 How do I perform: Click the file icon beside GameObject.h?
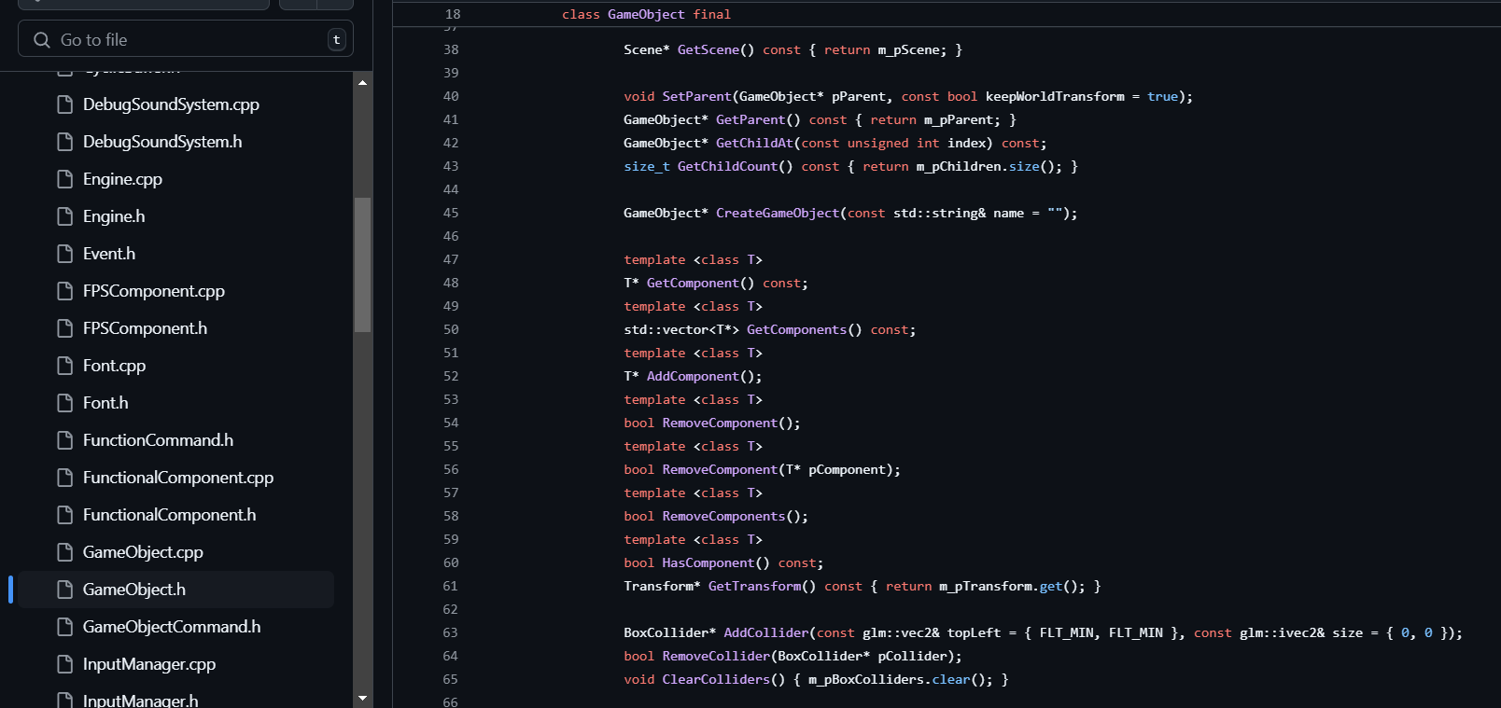click(x=64, y=590)
